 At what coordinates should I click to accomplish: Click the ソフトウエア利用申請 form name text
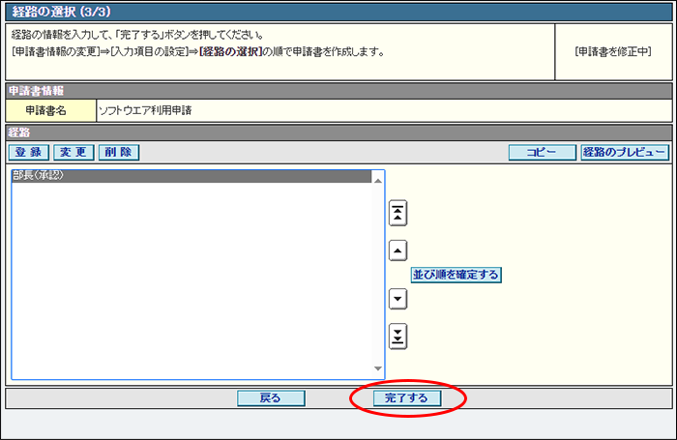(145, 110)
